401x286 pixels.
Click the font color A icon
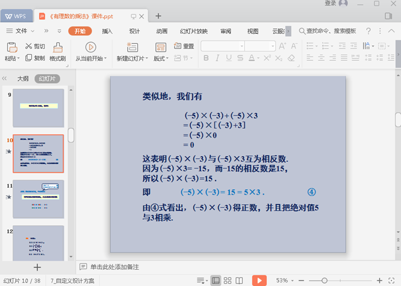click(x=252, y=58)
